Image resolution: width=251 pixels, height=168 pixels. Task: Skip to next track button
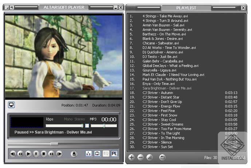59,154
